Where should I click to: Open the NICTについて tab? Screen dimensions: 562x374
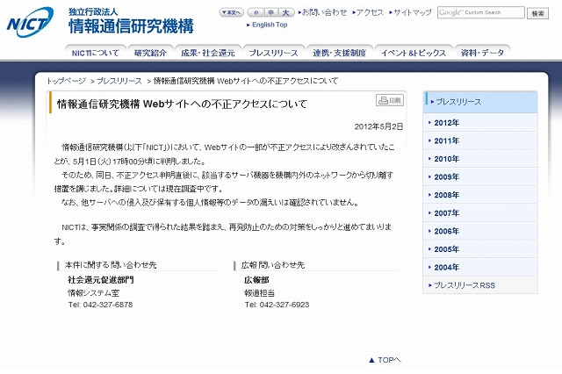coord(96,53)
